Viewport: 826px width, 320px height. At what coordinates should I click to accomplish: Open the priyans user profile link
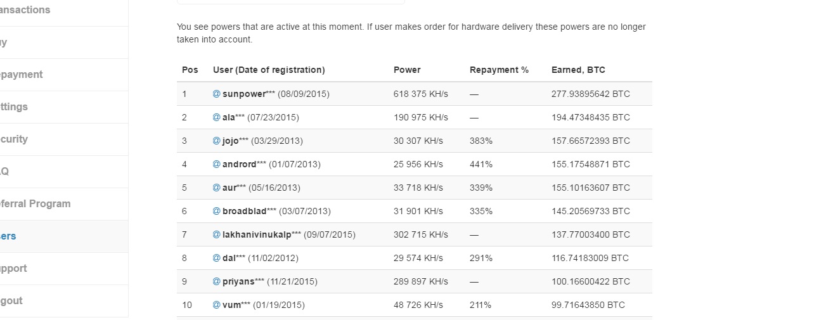240,281
